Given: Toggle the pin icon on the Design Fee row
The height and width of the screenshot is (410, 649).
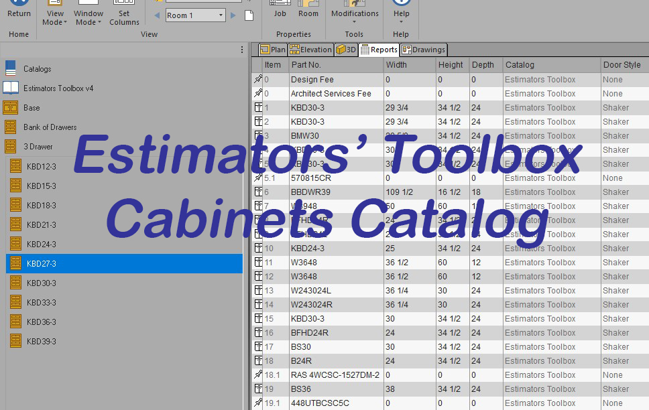Looking at the screenshot, I should pyautogui.click(x=257, y=79).
